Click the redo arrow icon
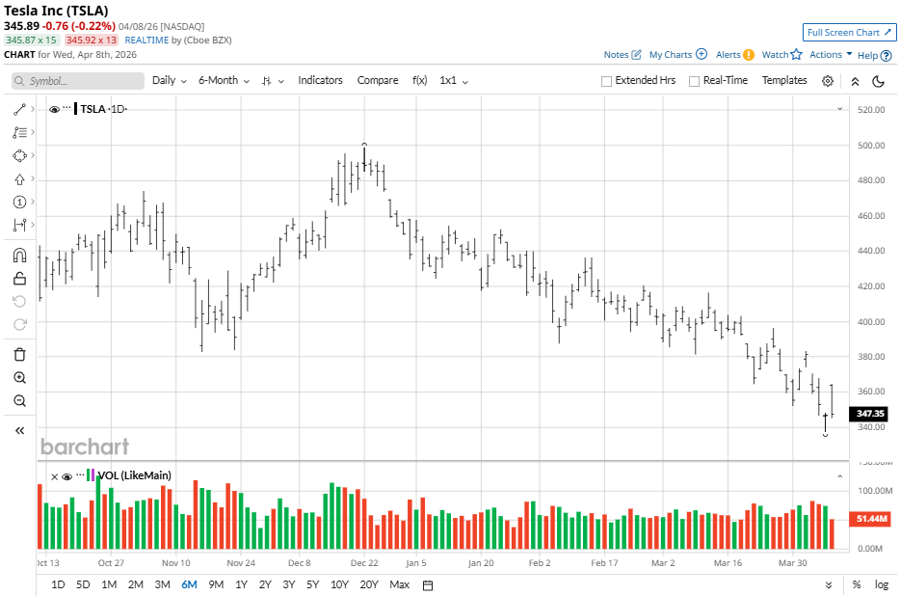900x596 pixels. 19,325
